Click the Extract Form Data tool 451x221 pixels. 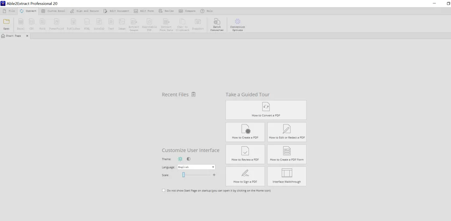pyautogui.click(x=166, y=25)
